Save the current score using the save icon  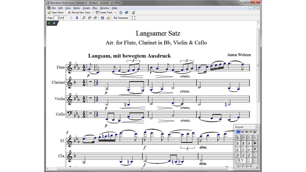102,18
